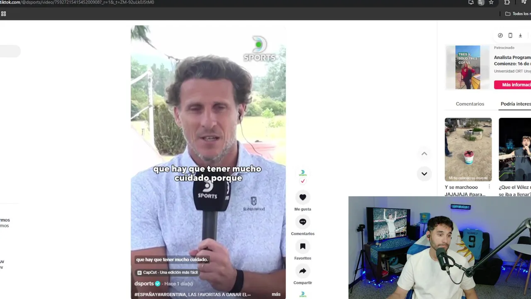
Task: Share video using the Compartir arrow icon
Action: (x=302, y=271)
